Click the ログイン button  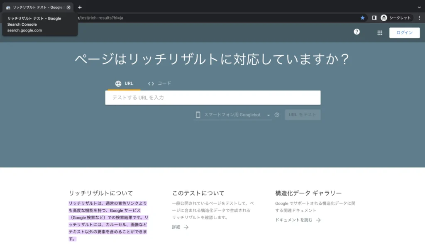404,33
